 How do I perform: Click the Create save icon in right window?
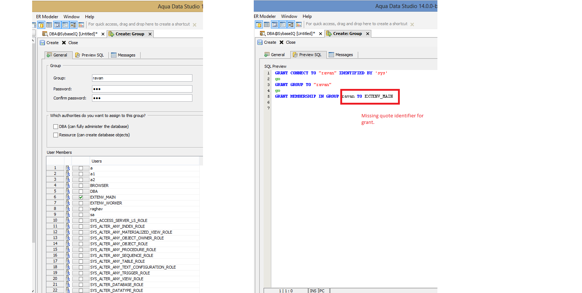pos(260,42)
